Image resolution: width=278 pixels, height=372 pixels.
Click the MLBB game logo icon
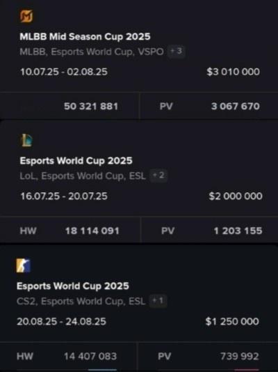[26, 16]
